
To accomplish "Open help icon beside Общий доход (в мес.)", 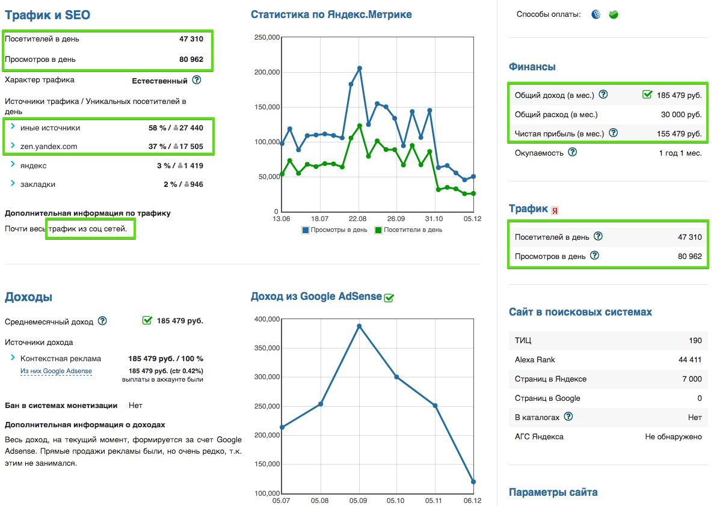I will pyautogui.click(x=603, y=94).
